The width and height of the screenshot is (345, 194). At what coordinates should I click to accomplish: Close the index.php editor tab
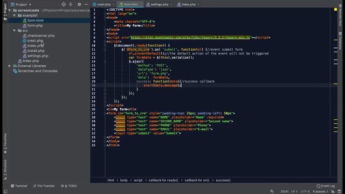198,4
